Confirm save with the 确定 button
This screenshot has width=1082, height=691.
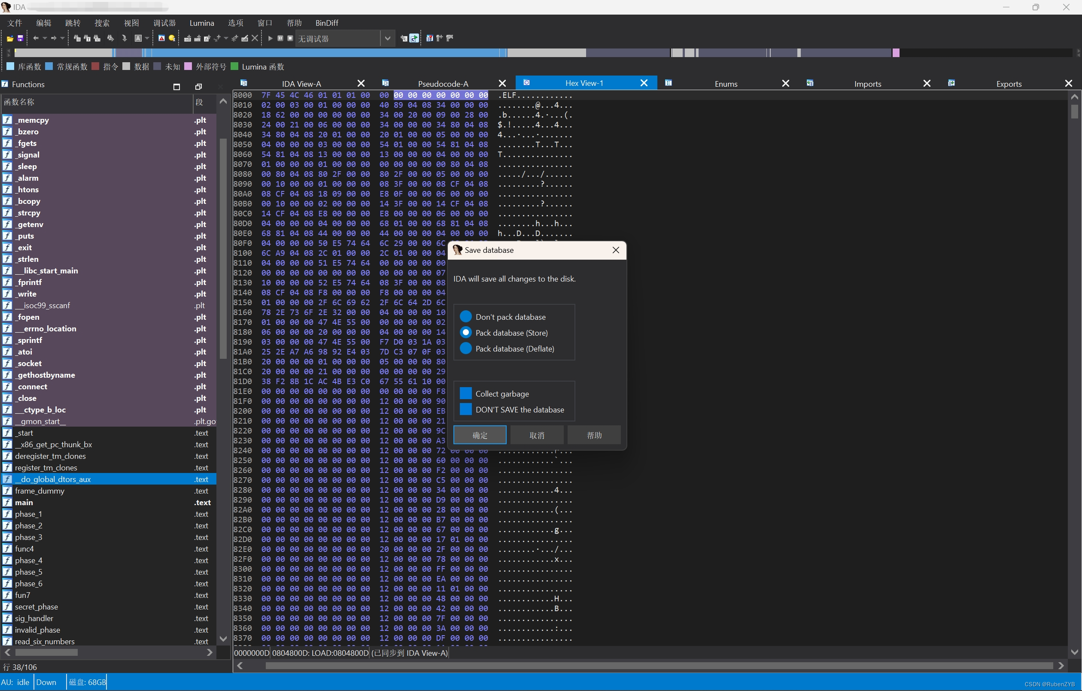click(480, 435)
